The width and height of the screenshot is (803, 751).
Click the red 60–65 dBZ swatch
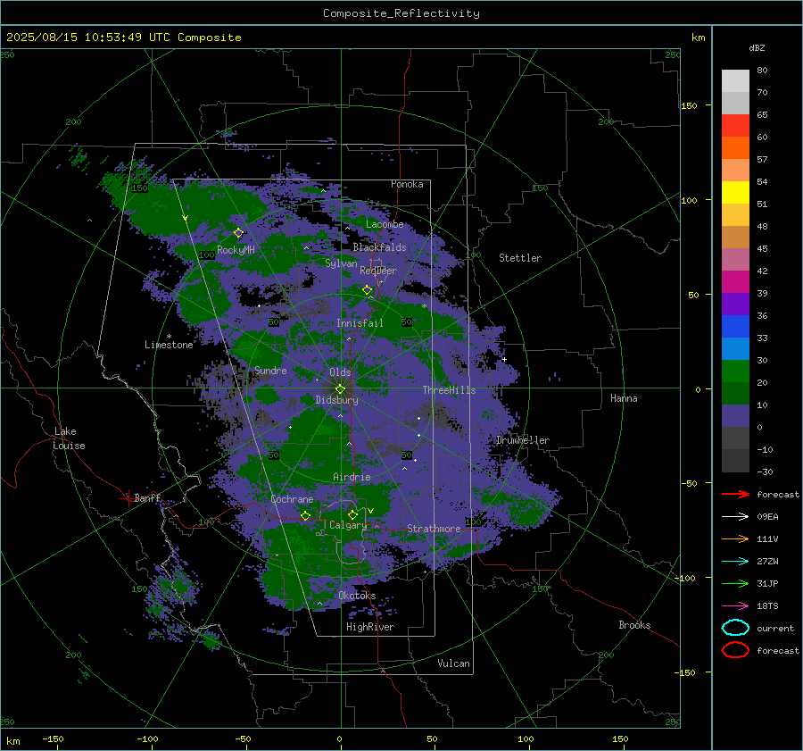(735, 126)
